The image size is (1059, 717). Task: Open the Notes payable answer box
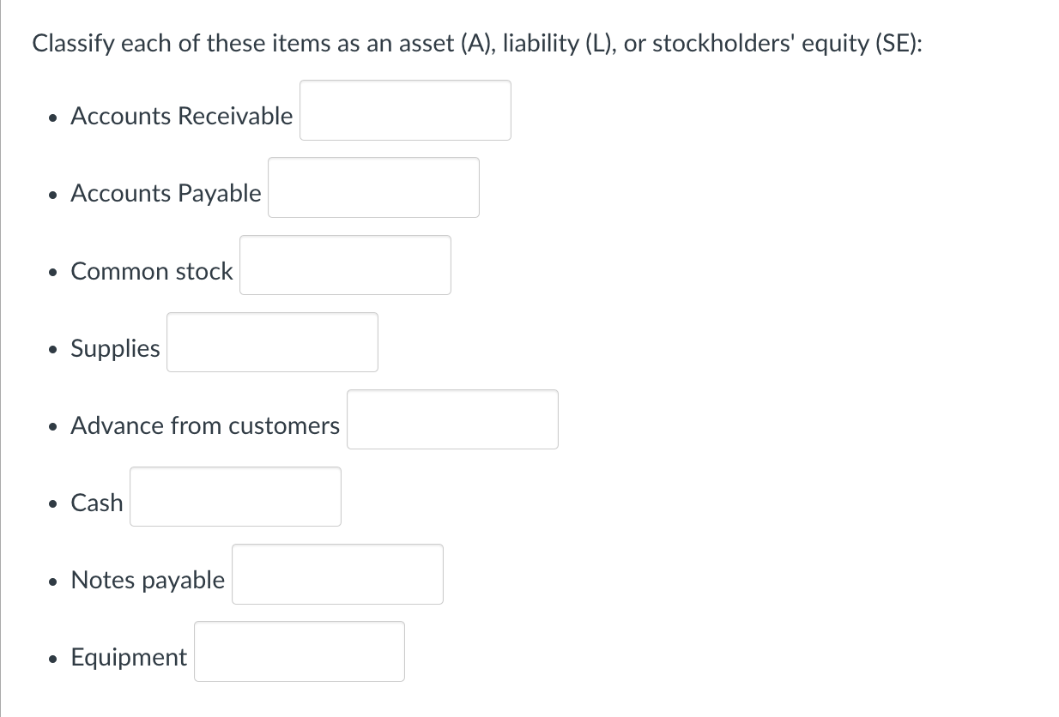[x=337, y=574]
